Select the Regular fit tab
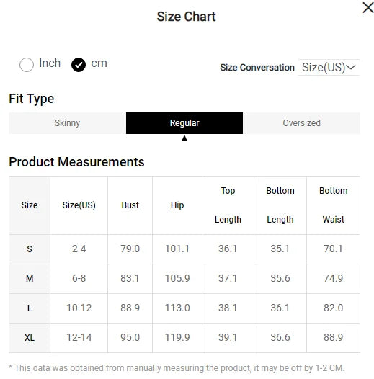Viewport: 374px width, 379px height. click(x=184, y=123)
